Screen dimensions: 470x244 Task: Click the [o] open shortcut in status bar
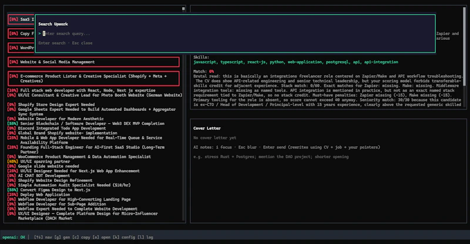tap(101, 237)
